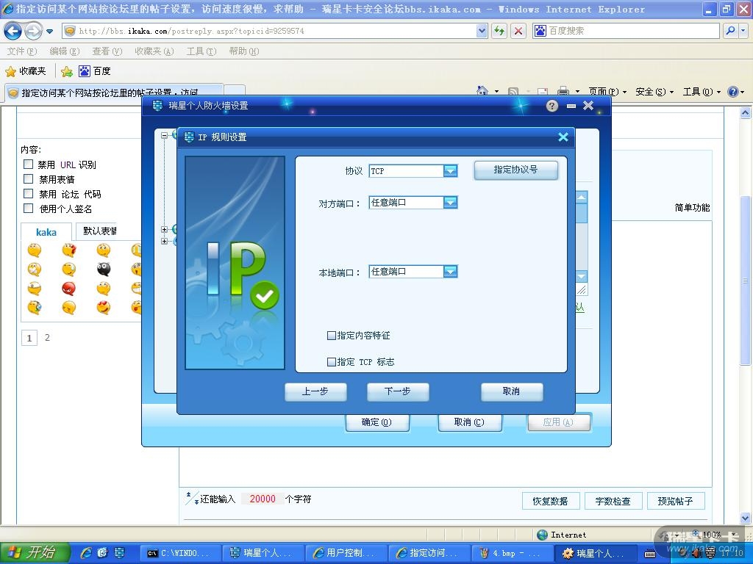This screenshot has height=564, width=753.
Task: Click 确定(O) in firewall settings window
Action: click(377, 422)
